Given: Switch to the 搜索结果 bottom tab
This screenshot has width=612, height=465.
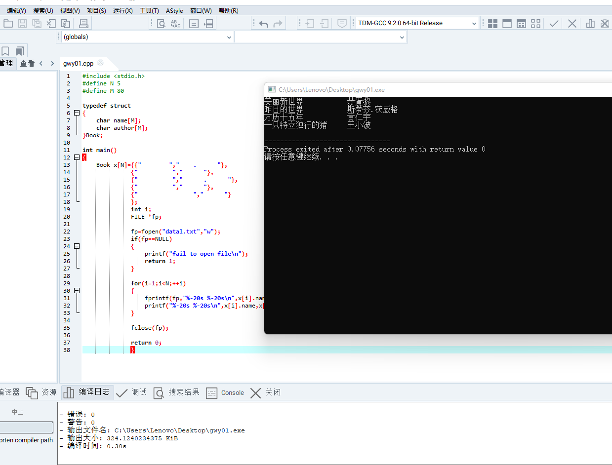Looking at the screenshot, I should (176, 392).
